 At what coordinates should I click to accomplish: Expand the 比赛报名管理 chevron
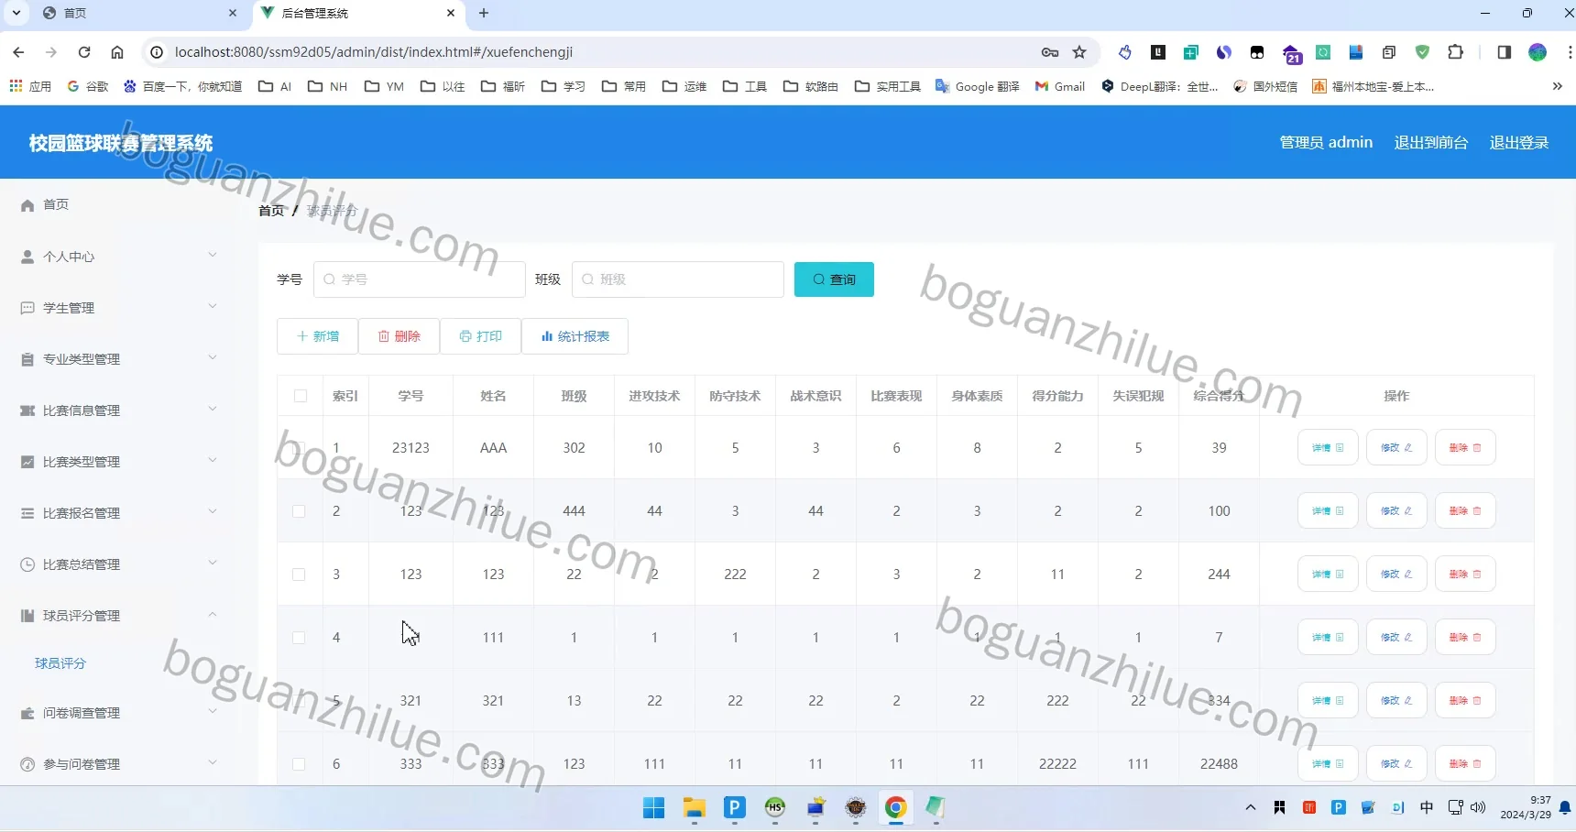pyautogui.click(x=213, y=511)
